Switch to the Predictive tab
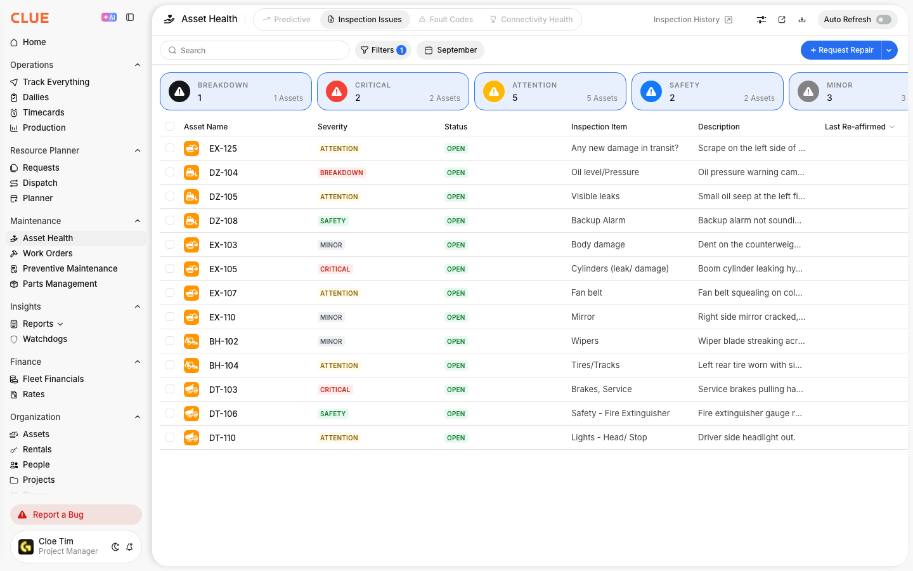Screen dimensions: 913x571 pyautogui.click(x=287, y=20)
